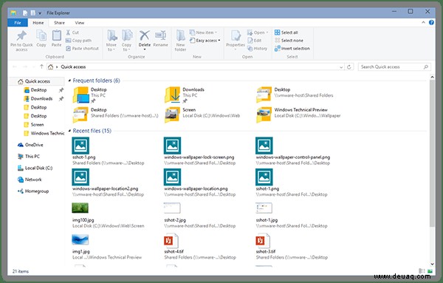Refresh the address bar location

coord(349,67)
